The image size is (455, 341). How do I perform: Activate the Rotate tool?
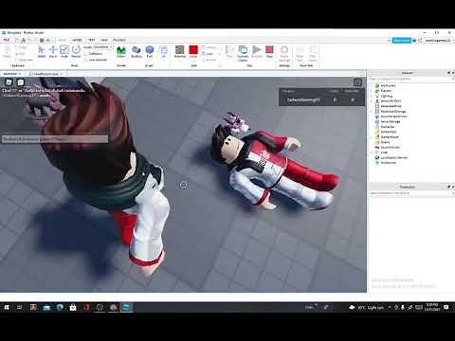pyautogui.click(x=76, y=52)
